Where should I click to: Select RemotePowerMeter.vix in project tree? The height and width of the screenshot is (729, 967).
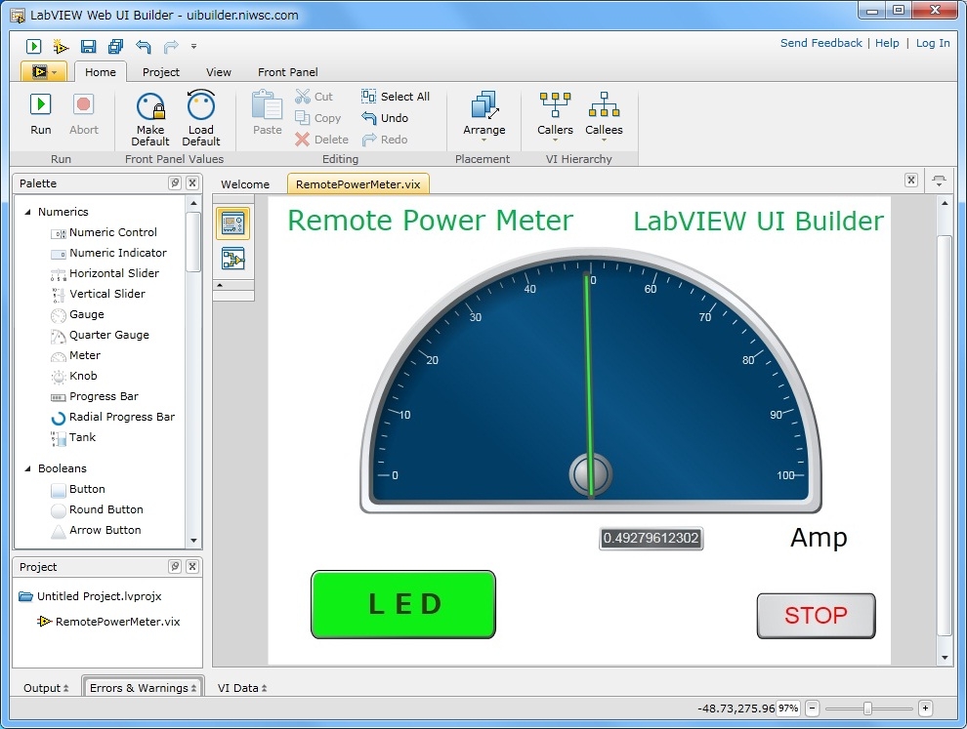[109, 621]
